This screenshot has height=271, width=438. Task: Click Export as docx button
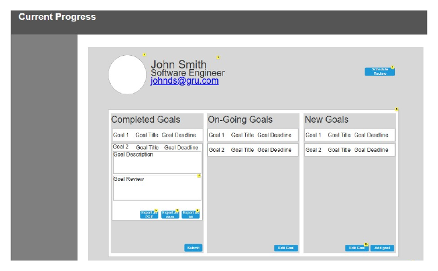[170, 215]
